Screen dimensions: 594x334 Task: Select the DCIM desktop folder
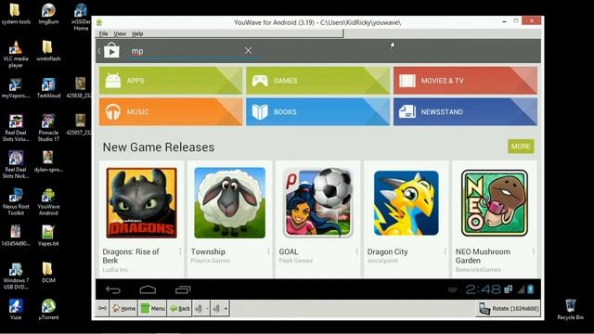(x=48, y=273)
